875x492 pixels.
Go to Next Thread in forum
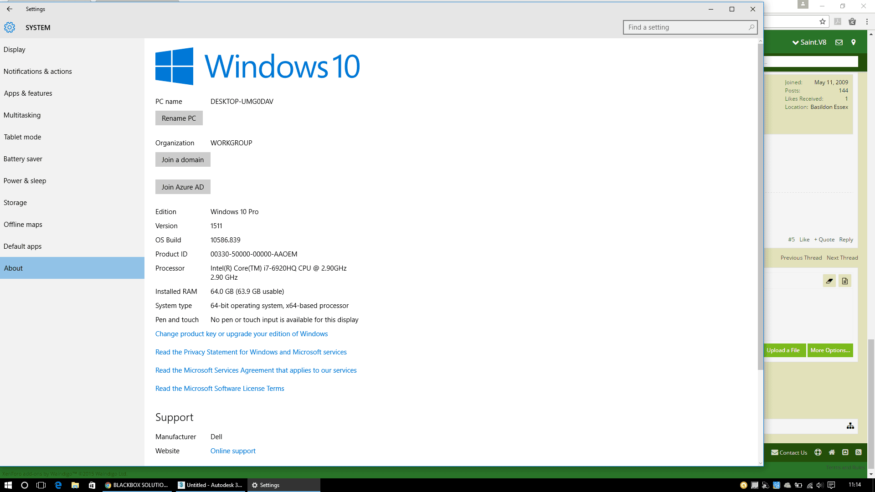point(842,258)
